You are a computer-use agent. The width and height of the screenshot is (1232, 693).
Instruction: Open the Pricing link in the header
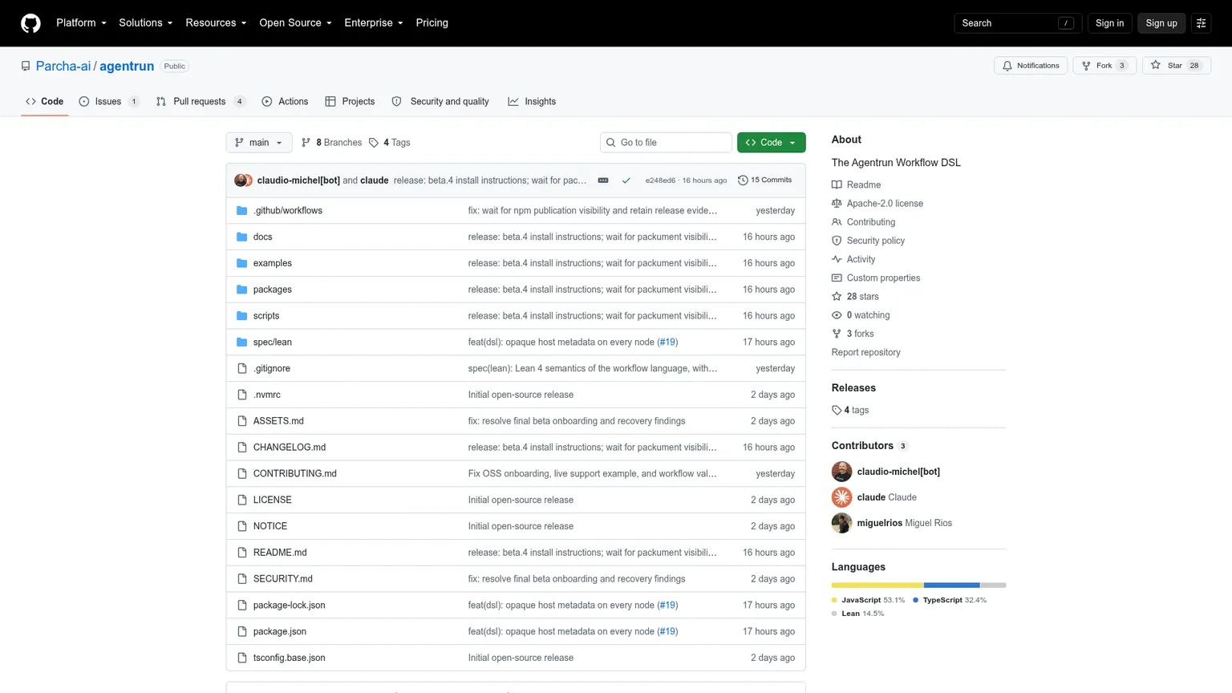432,23
